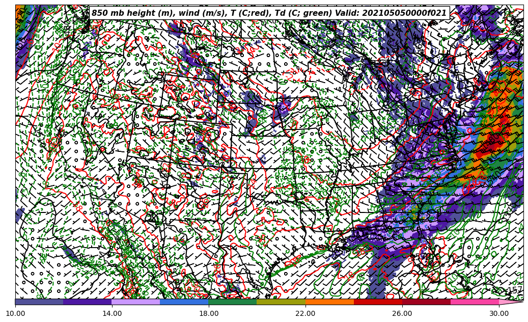
Task: Click the orange 22–24 colorbar segment
Action: 329,302
